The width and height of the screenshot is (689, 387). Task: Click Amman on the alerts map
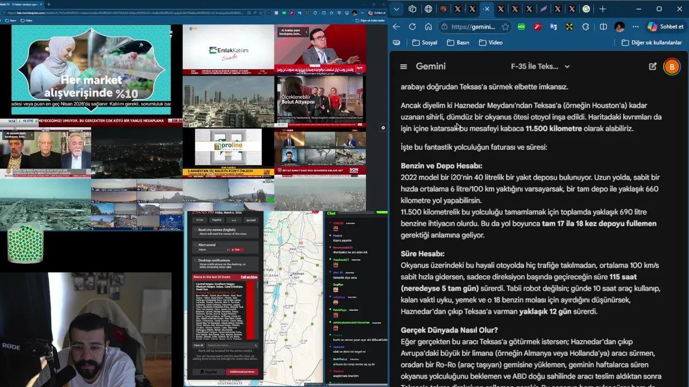click(298, 274)
